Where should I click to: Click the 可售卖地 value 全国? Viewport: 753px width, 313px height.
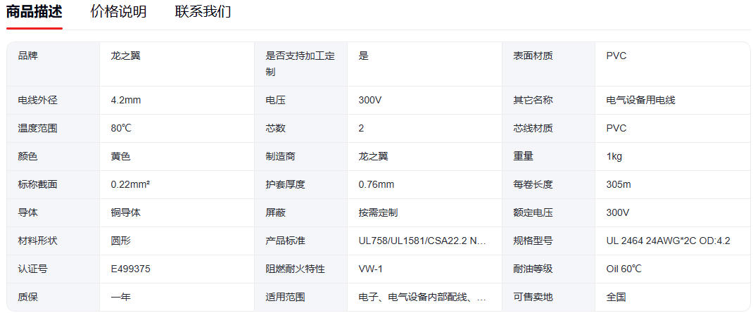(x=616, y=297)
